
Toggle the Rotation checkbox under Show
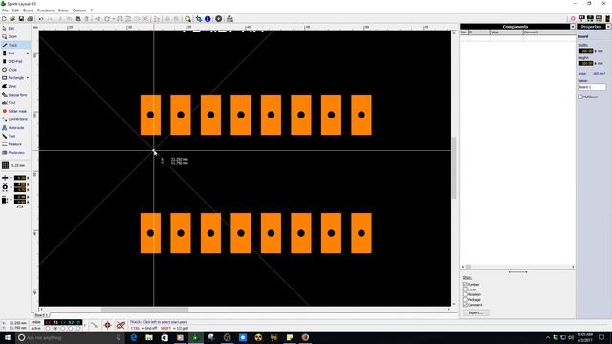pos(465,294)
